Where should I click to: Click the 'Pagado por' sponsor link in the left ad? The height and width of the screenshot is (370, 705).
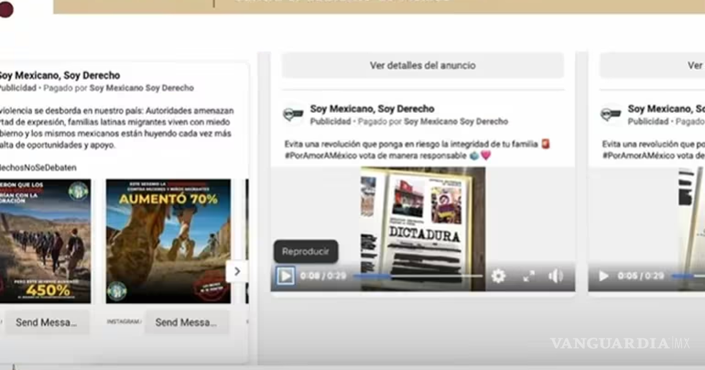click(x=141, y=88)
